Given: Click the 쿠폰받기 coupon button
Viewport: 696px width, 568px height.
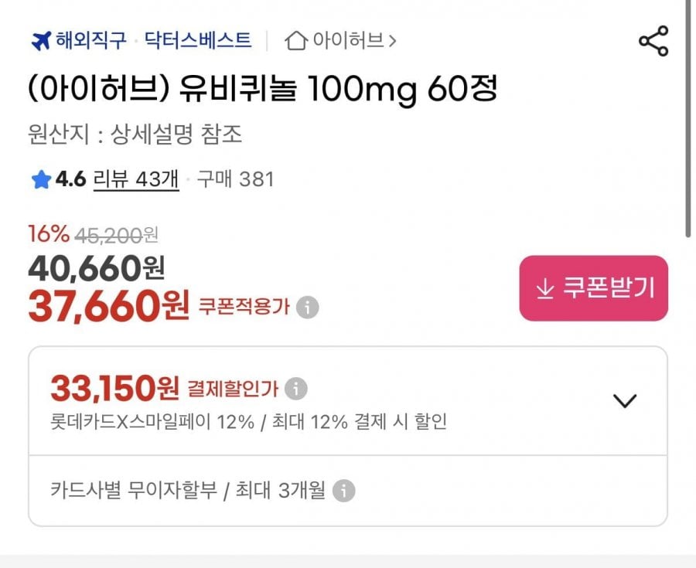Looking at the screenshot, I should (593, 288).
